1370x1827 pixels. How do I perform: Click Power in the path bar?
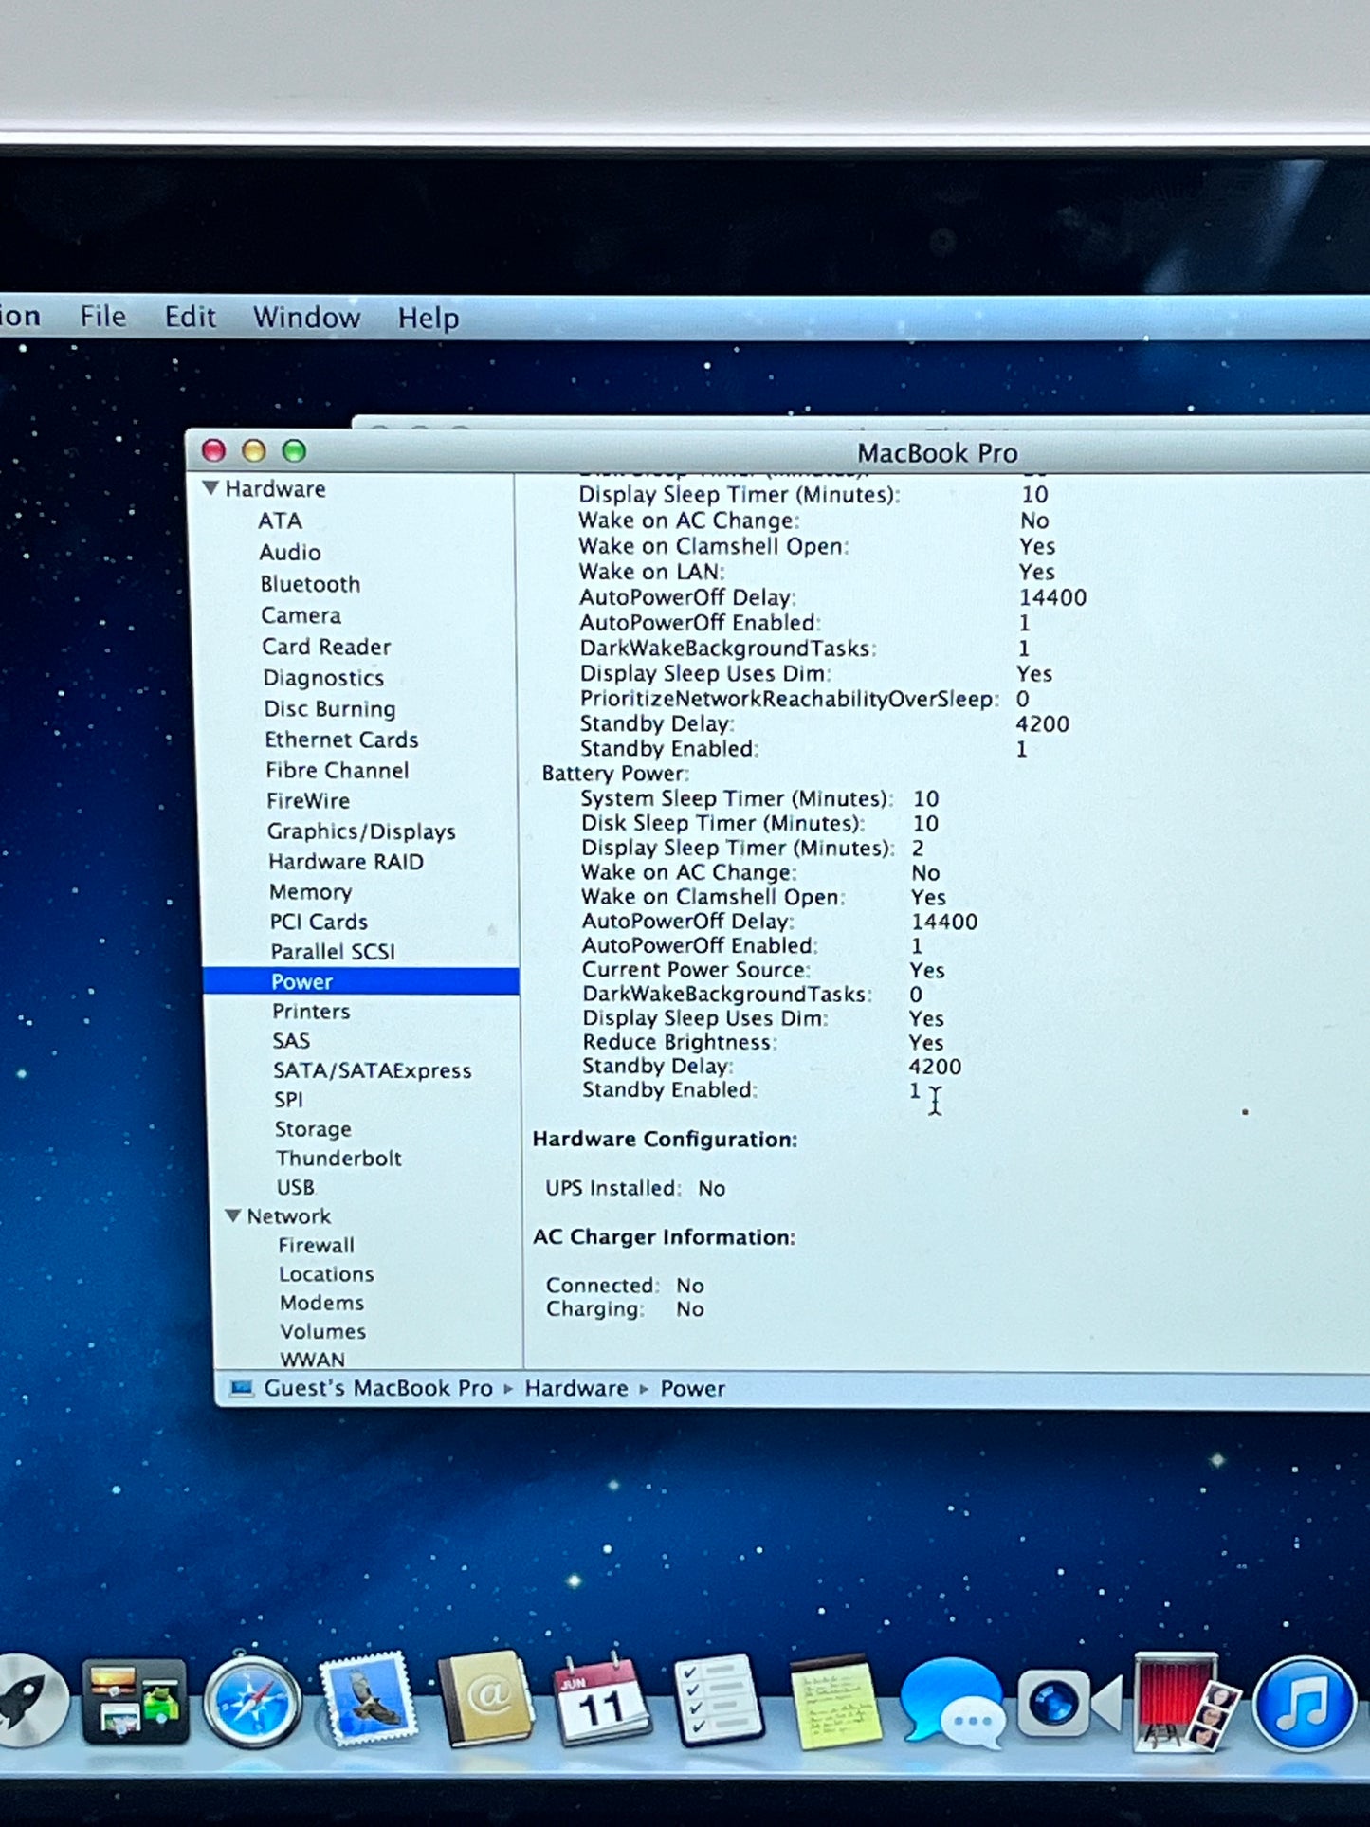coord(692,1389)
